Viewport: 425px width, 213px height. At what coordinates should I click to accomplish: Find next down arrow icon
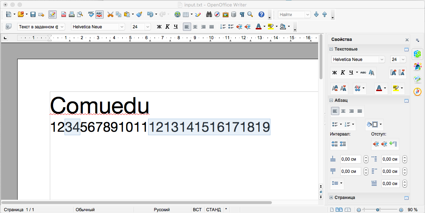(316, 14)
